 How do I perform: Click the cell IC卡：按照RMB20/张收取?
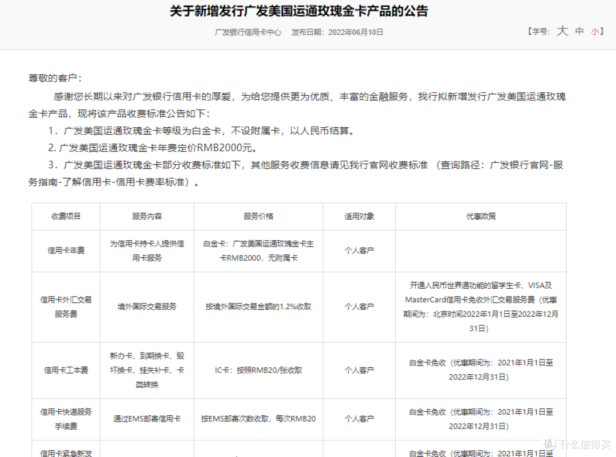click(x=258, y=370)
